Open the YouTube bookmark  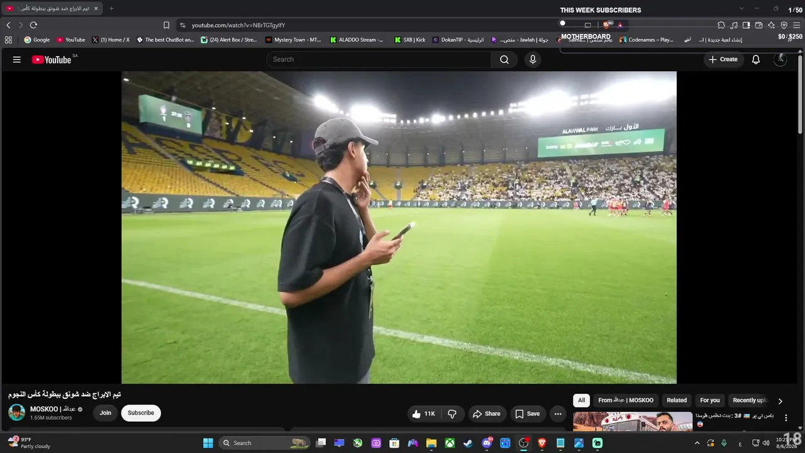pyautogui.click(x=71, y=40)
